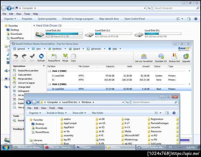
Task: Open Include in library dropdown
Action: (x=57, y=113)
